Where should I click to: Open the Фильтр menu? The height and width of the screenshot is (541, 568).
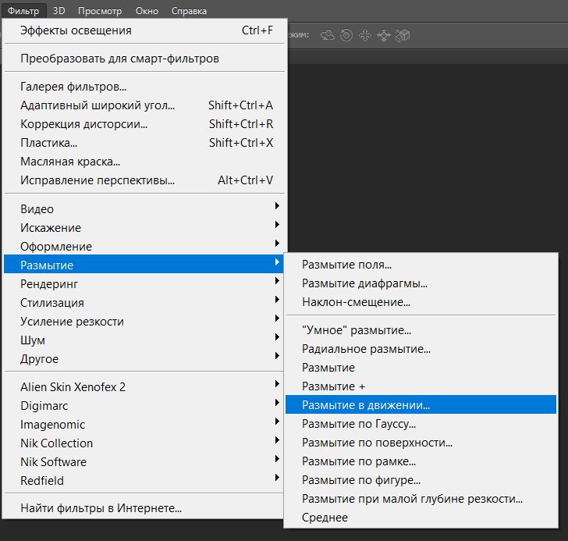point(23,11)
